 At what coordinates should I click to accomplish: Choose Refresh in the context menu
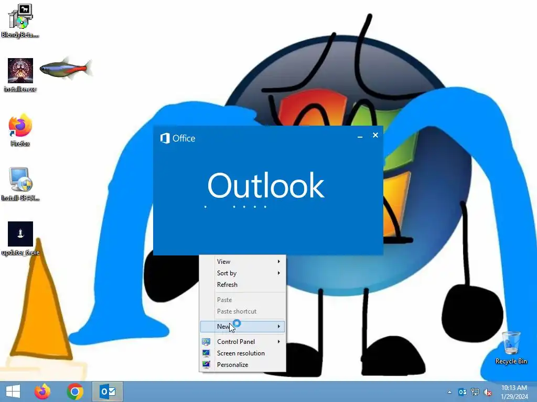click(242, 285)
